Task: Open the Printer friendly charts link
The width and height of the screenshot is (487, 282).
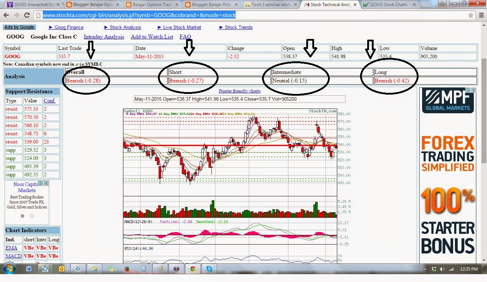Action: pyautogui.click(x=240, y=91)
